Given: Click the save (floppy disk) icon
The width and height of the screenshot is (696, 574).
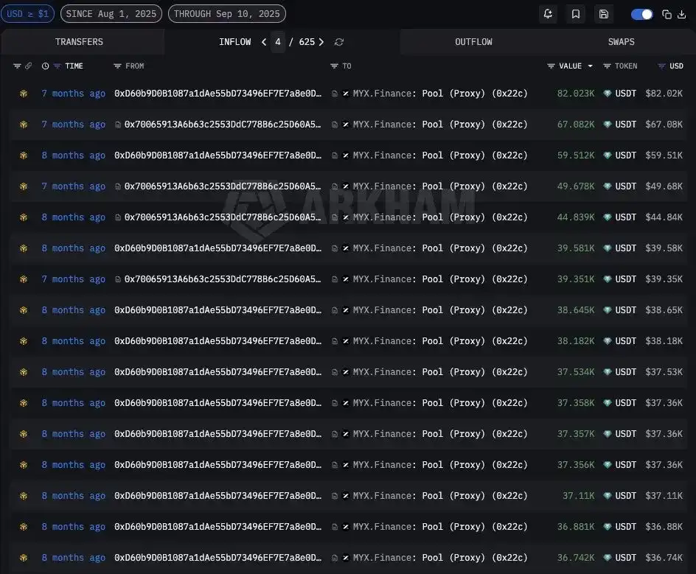Looking at the screenshot, I should tap(604, 14).
